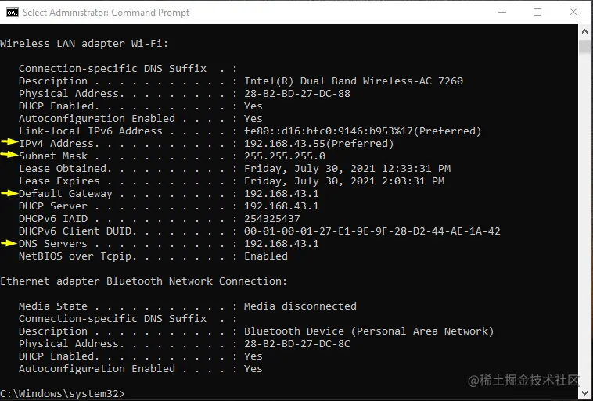Click the 'Wireless LAN adapter Wi-Fi:' heading

tap(84, 44)
